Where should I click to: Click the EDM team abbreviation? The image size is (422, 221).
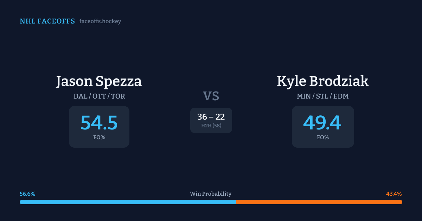point(341,96)
